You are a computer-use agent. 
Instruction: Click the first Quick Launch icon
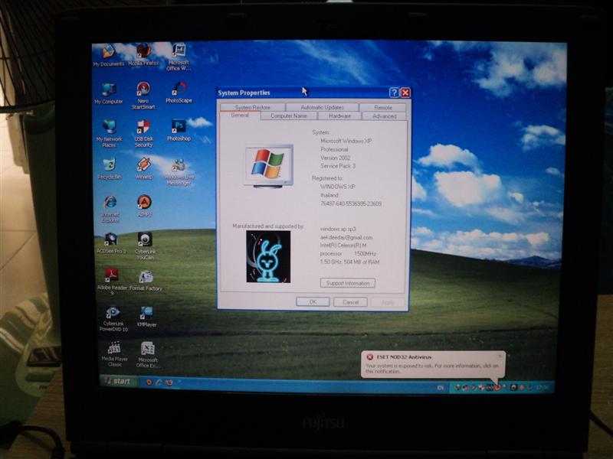point(149,382)
